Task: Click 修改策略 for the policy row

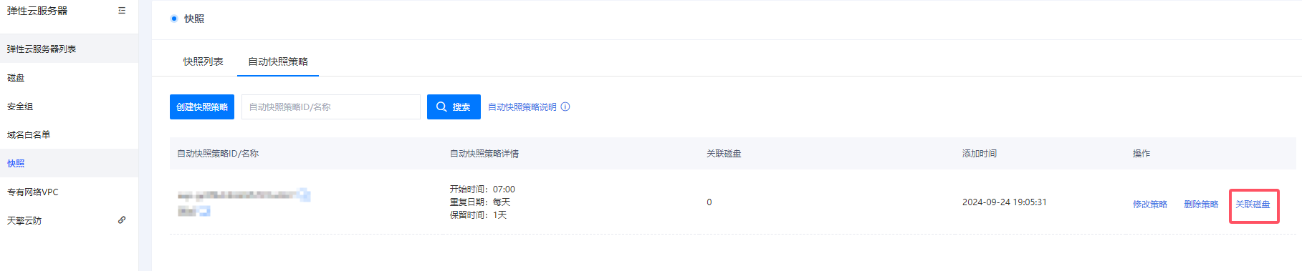Action: pos(1150,205)
